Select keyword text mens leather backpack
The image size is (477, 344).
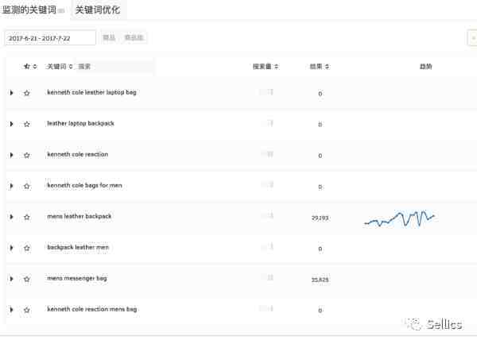tap(79, 216)
